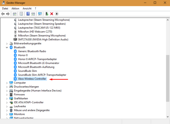This screenshot has height=124, width=170.
Task: Click the vertical scrollbar thumb
Action: click(x=168, y=78)
